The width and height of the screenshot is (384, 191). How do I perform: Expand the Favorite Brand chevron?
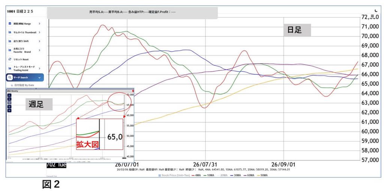(x=39, y=50)
